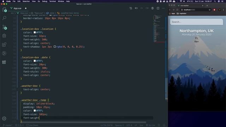
Task: Click the .weather-box .temp selector line
Action: 35,100
